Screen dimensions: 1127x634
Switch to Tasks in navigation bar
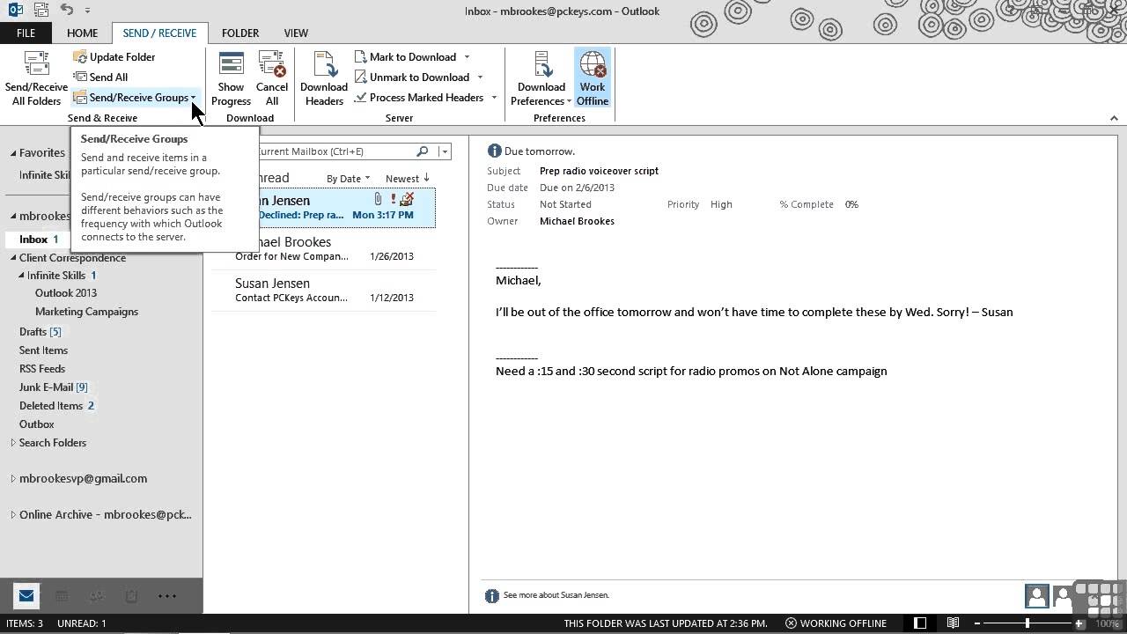[131, 596]
